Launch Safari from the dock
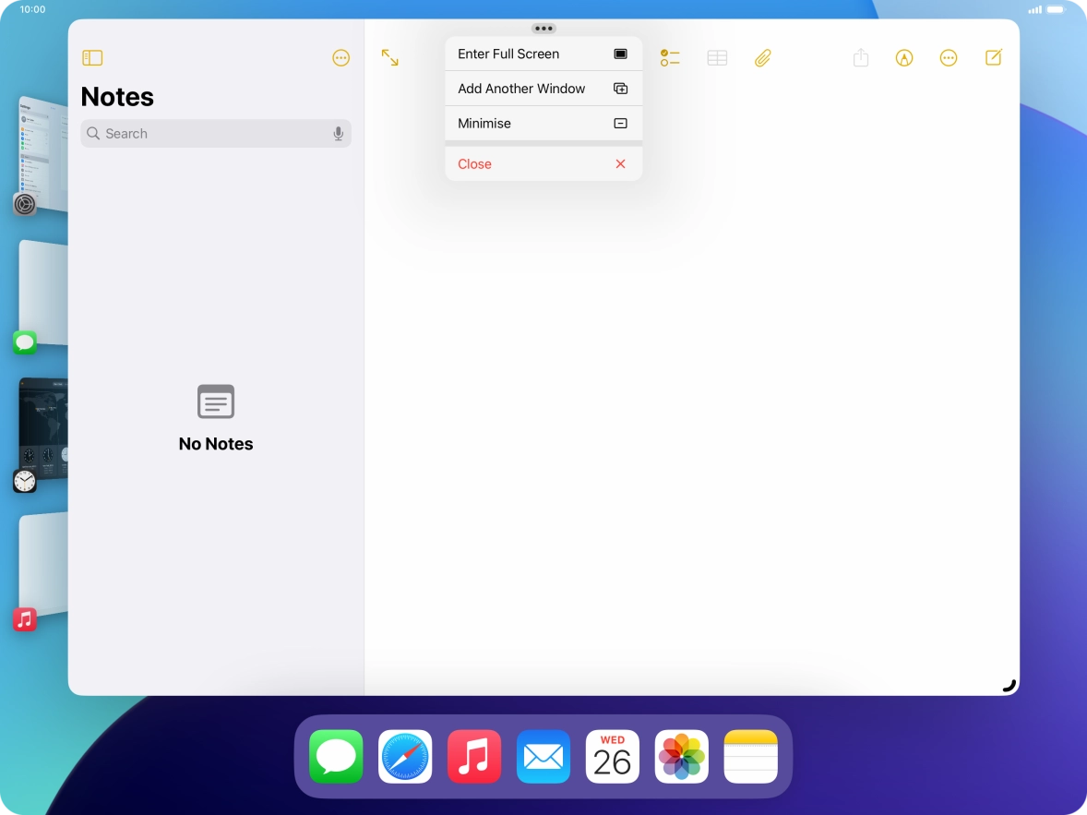The image size is (1087, 815). (x=405, y=757)
